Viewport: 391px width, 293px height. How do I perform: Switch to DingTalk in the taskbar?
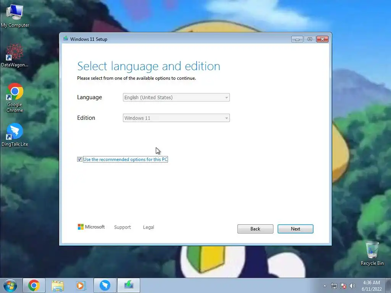tap(105, 285)
